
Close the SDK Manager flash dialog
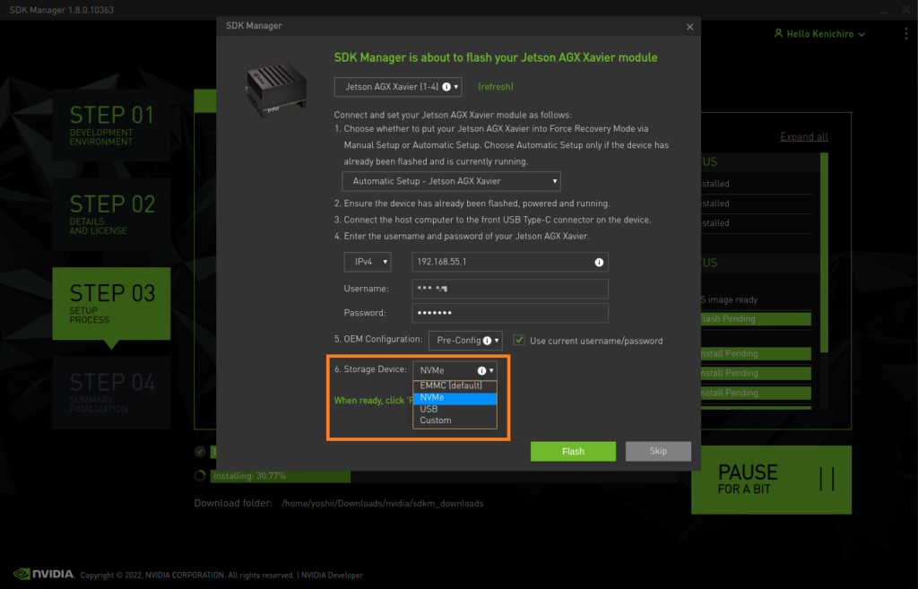[689, 26]
